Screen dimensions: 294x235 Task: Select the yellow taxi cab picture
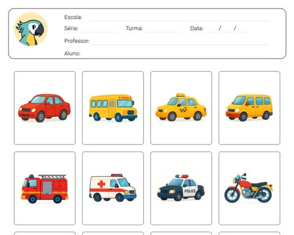181,107
